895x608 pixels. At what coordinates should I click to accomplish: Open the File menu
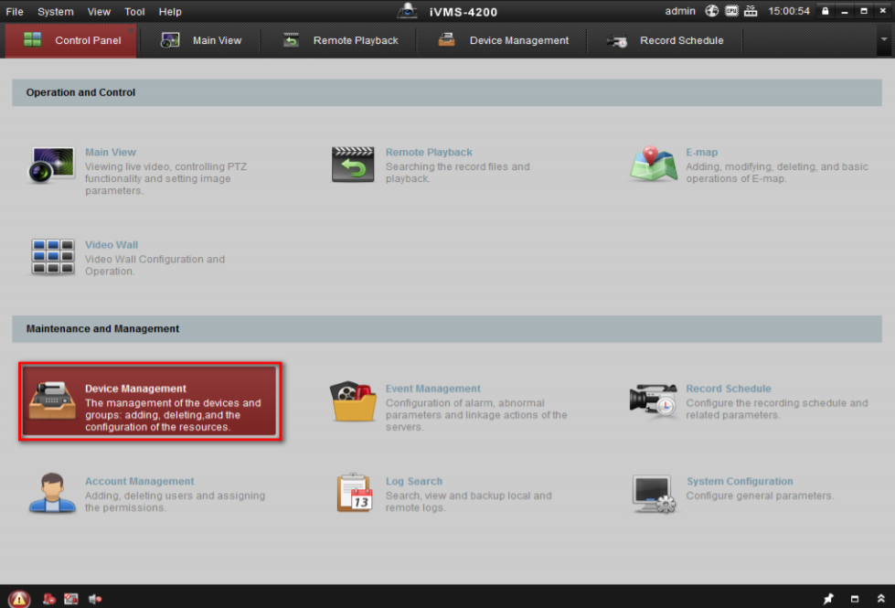click(x=15, y=11)
